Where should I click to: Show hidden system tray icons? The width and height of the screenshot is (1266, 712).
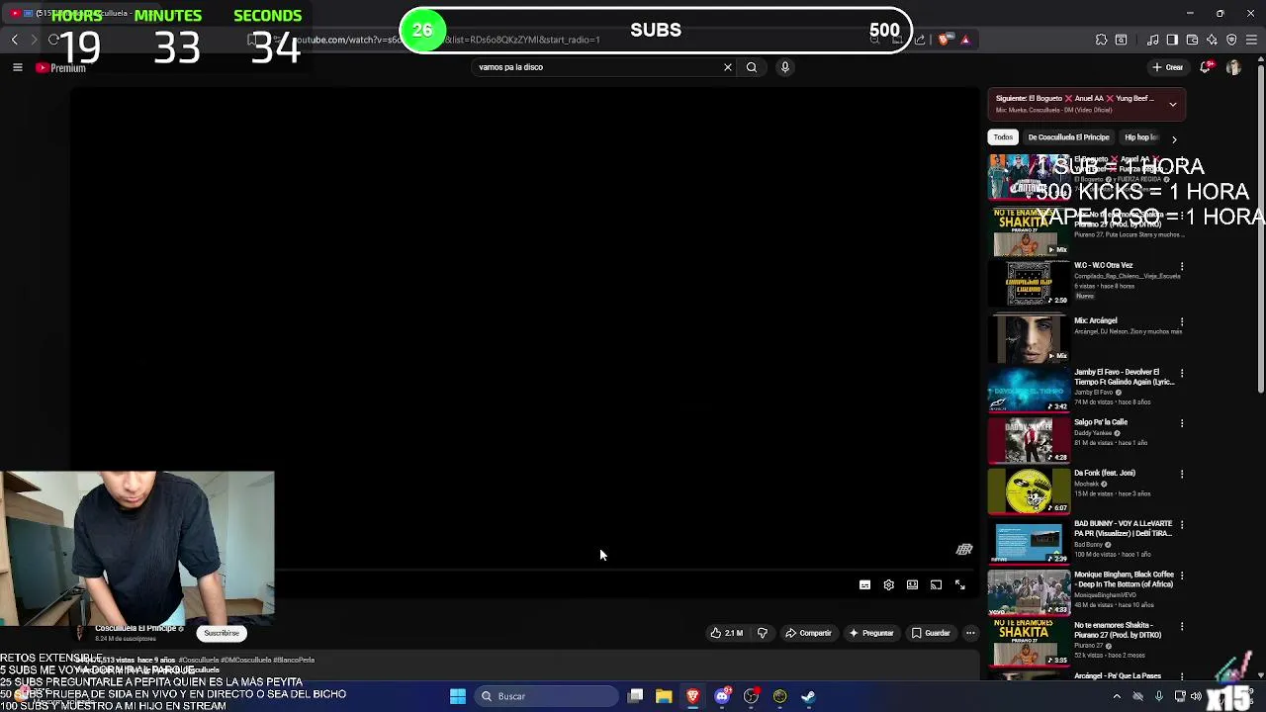(1117, 696)
